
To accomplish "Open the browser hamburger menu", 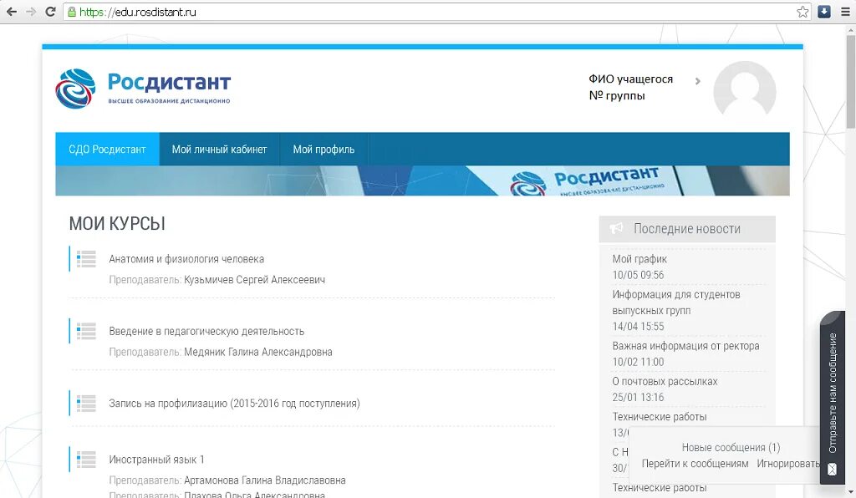I will click(x=845, y=12).
